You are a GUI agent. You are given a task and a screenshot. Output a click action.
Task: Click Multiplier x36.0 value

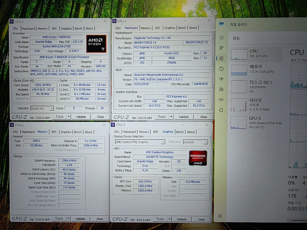(43, 90)
